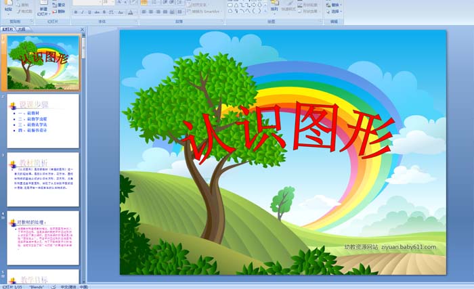
Task: Click the distributed alignment icon
Action: [172, 12]
